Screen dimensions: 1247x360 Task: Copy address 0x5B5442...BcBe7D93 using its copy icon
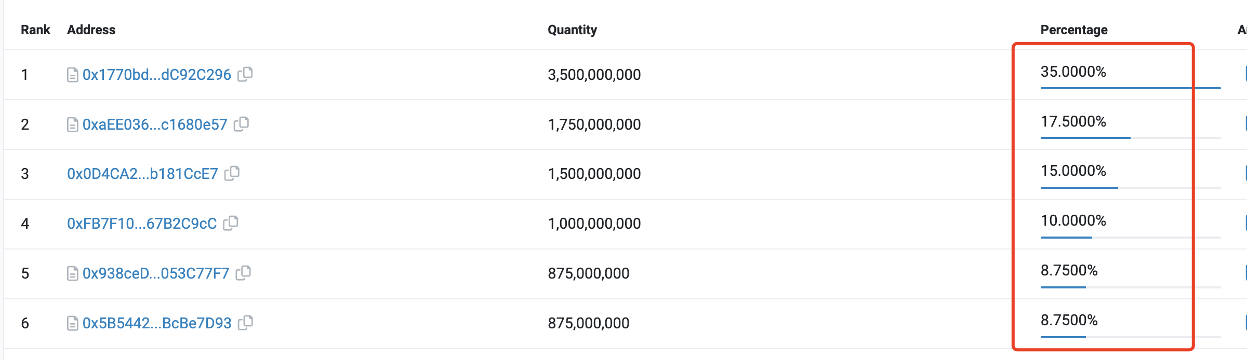coord(245,323)
